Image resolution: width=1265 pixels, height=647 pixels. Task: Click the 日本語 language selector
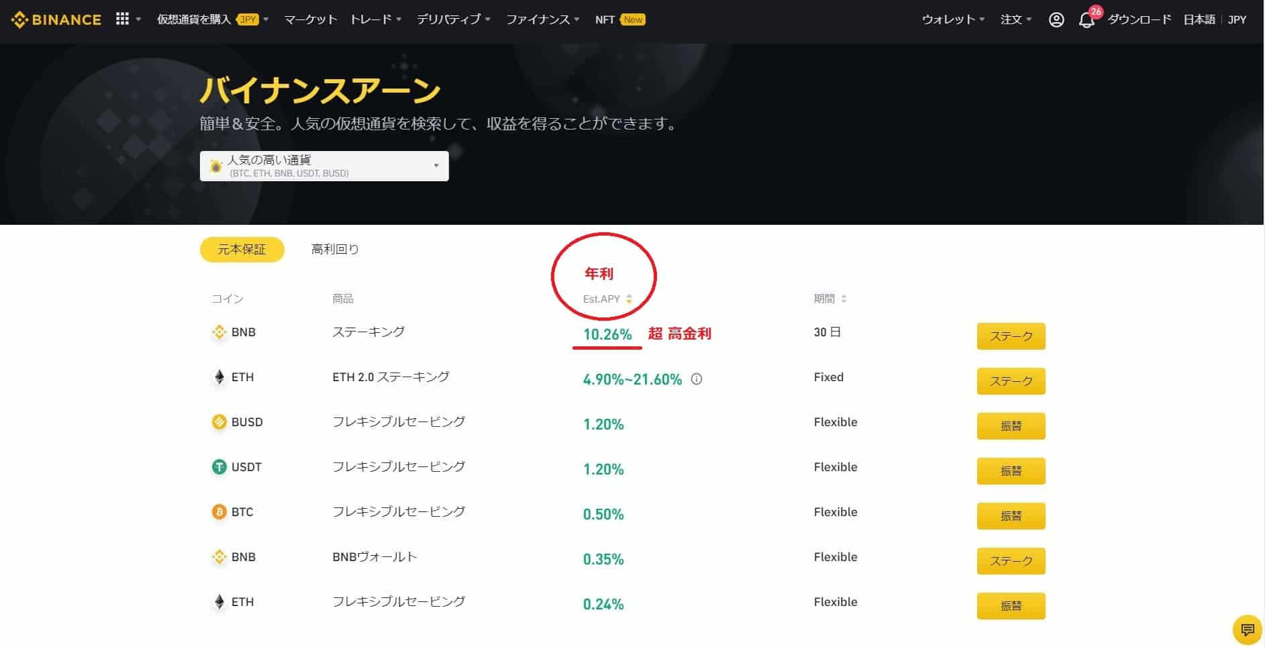click(1199, 19)
